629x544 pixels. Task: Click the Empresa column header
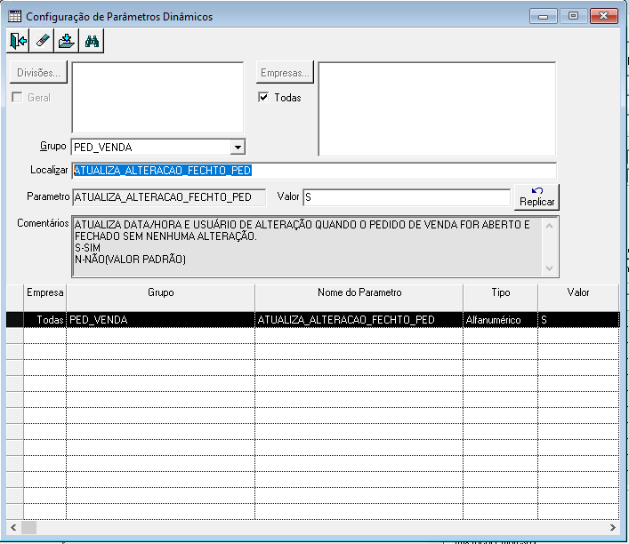pyautogui.click(x=44, y=298)
